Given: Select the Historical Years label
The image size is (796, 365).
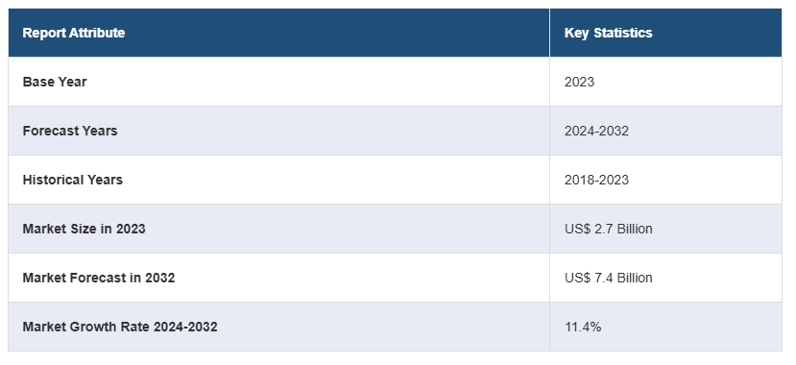Looking at the screenshot, I should pos(73,180).
